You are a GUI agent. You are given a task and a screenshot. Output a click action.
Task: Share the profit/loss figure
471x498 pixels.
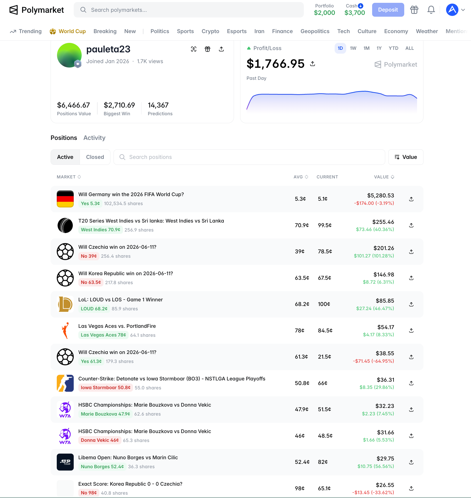point(313,64)
